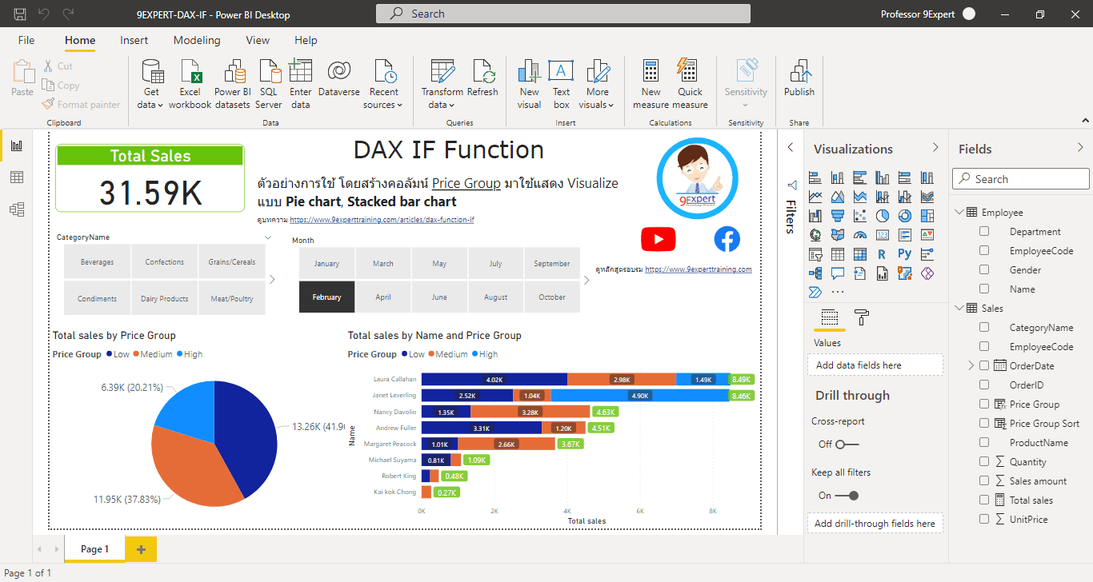This screenshot has width=1093, height=582.
Task: Click the Publish button
Action: click(x=799, y=80)
